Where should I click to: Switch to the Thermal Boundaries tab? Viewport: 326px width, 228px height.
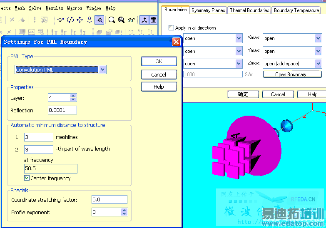(x=249, y=10)
